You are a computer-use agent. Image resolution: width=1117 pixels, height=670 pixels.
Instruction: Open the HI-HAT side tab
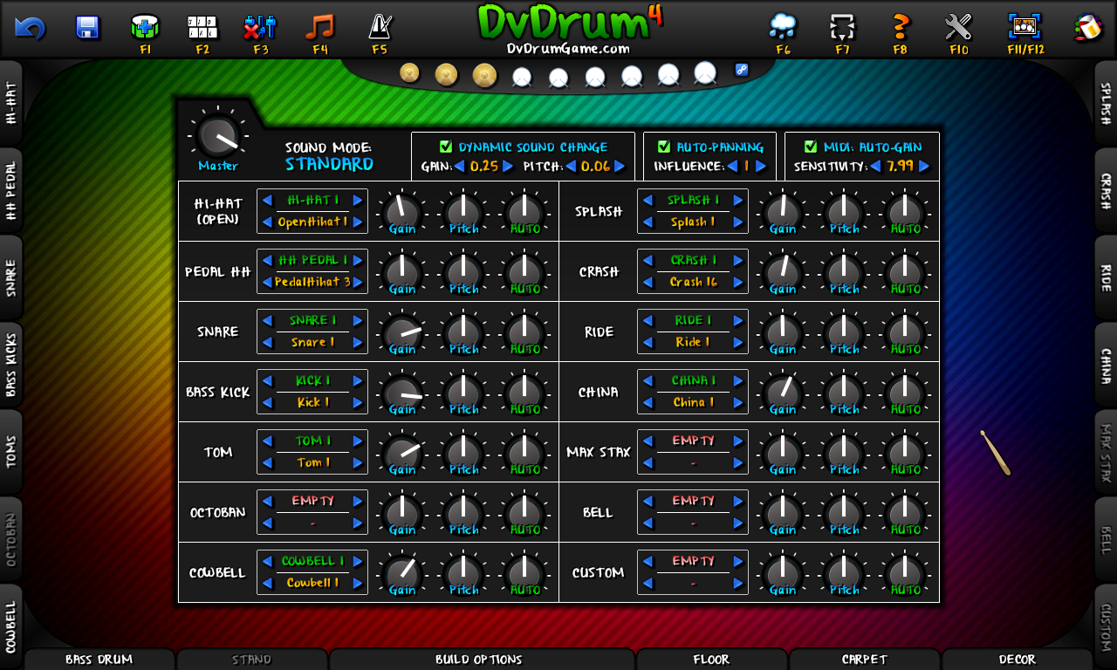point(10,103)
